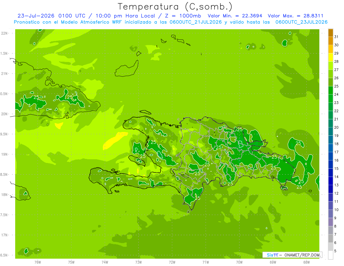Click the longitude label "70W"

tap(239, 262)
